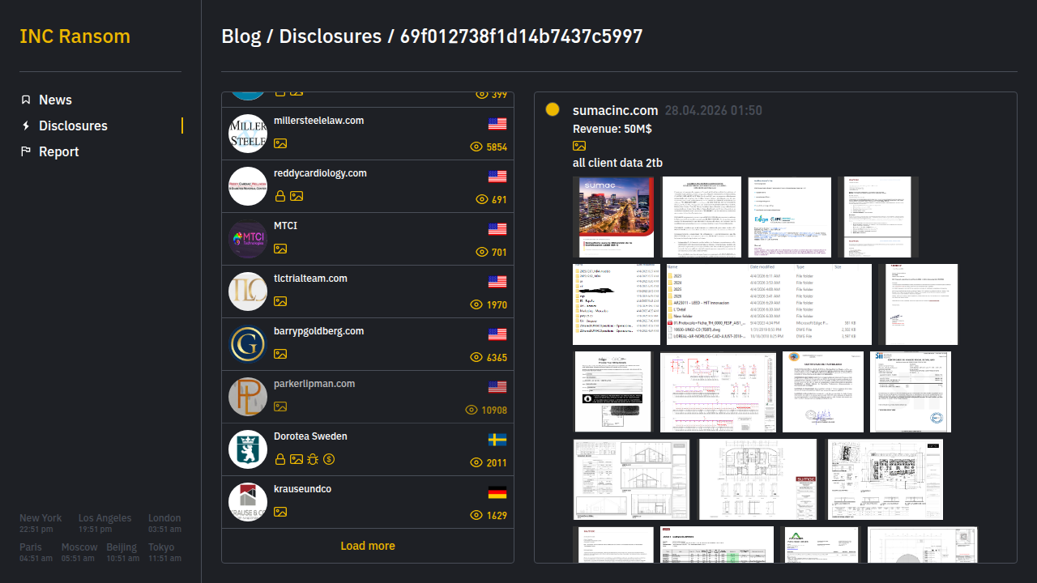Click the dollar coin icon for Dorotea Sweden
Screen dimensions: 1037x583
pos(329,459)
